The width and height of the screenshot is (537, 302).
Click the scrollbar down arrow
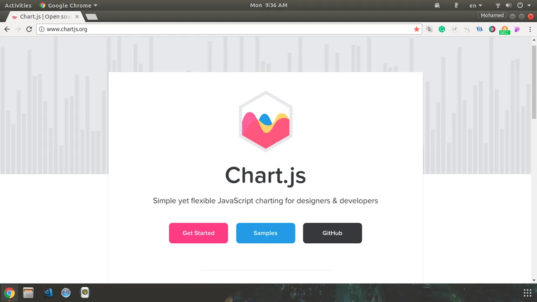(534, 280)
